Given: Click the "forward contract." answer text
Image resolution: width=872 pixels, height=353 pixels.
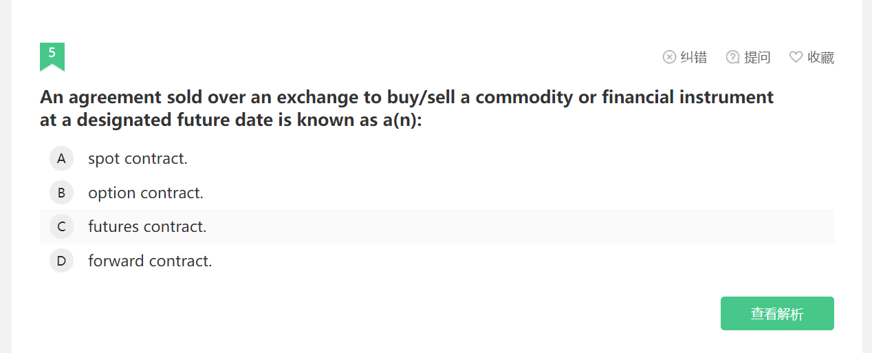Looking at the screenshot, I should pyautogui.click(x=150, y=261).
